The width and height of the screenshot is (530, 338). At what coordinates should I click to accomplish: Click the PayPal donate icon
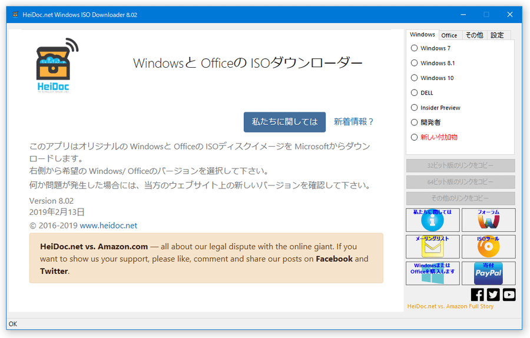488,273
